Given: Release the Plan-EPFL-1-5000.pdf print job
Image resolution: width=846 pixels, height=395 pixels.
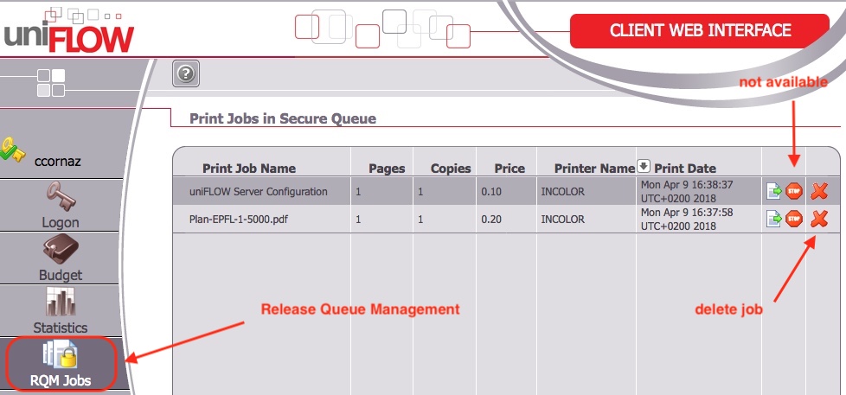Looking at the screenshot, I should pos(774,220).
